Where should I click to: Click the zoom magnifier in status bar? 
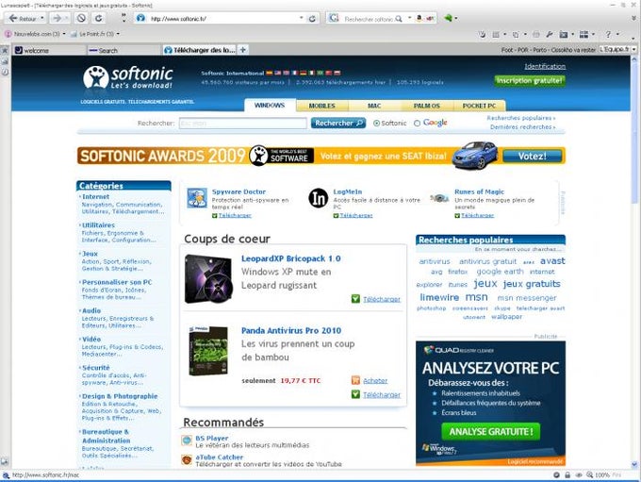point(589,474)
